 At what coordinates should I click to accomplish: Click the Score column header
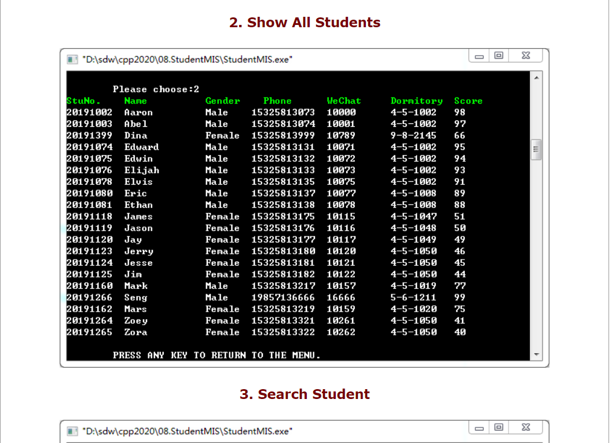[x=468, y=101]
